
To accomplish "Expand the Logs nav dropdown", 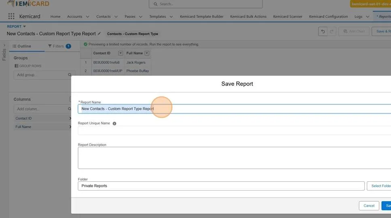I will pyautogui.click(x=368, y=17).
